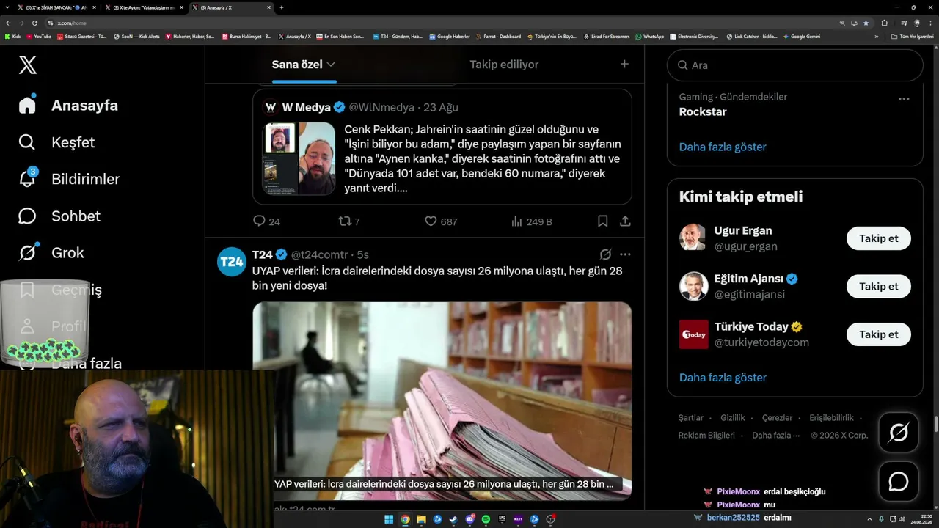Screen dimensions: 939x528
Task: Open Chrome from the Windows taskbar
Action: pyautogui.click(x=405, y=519)
